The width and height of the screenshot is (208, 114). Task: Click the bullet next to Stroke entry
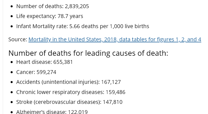[x=12, y=102]
